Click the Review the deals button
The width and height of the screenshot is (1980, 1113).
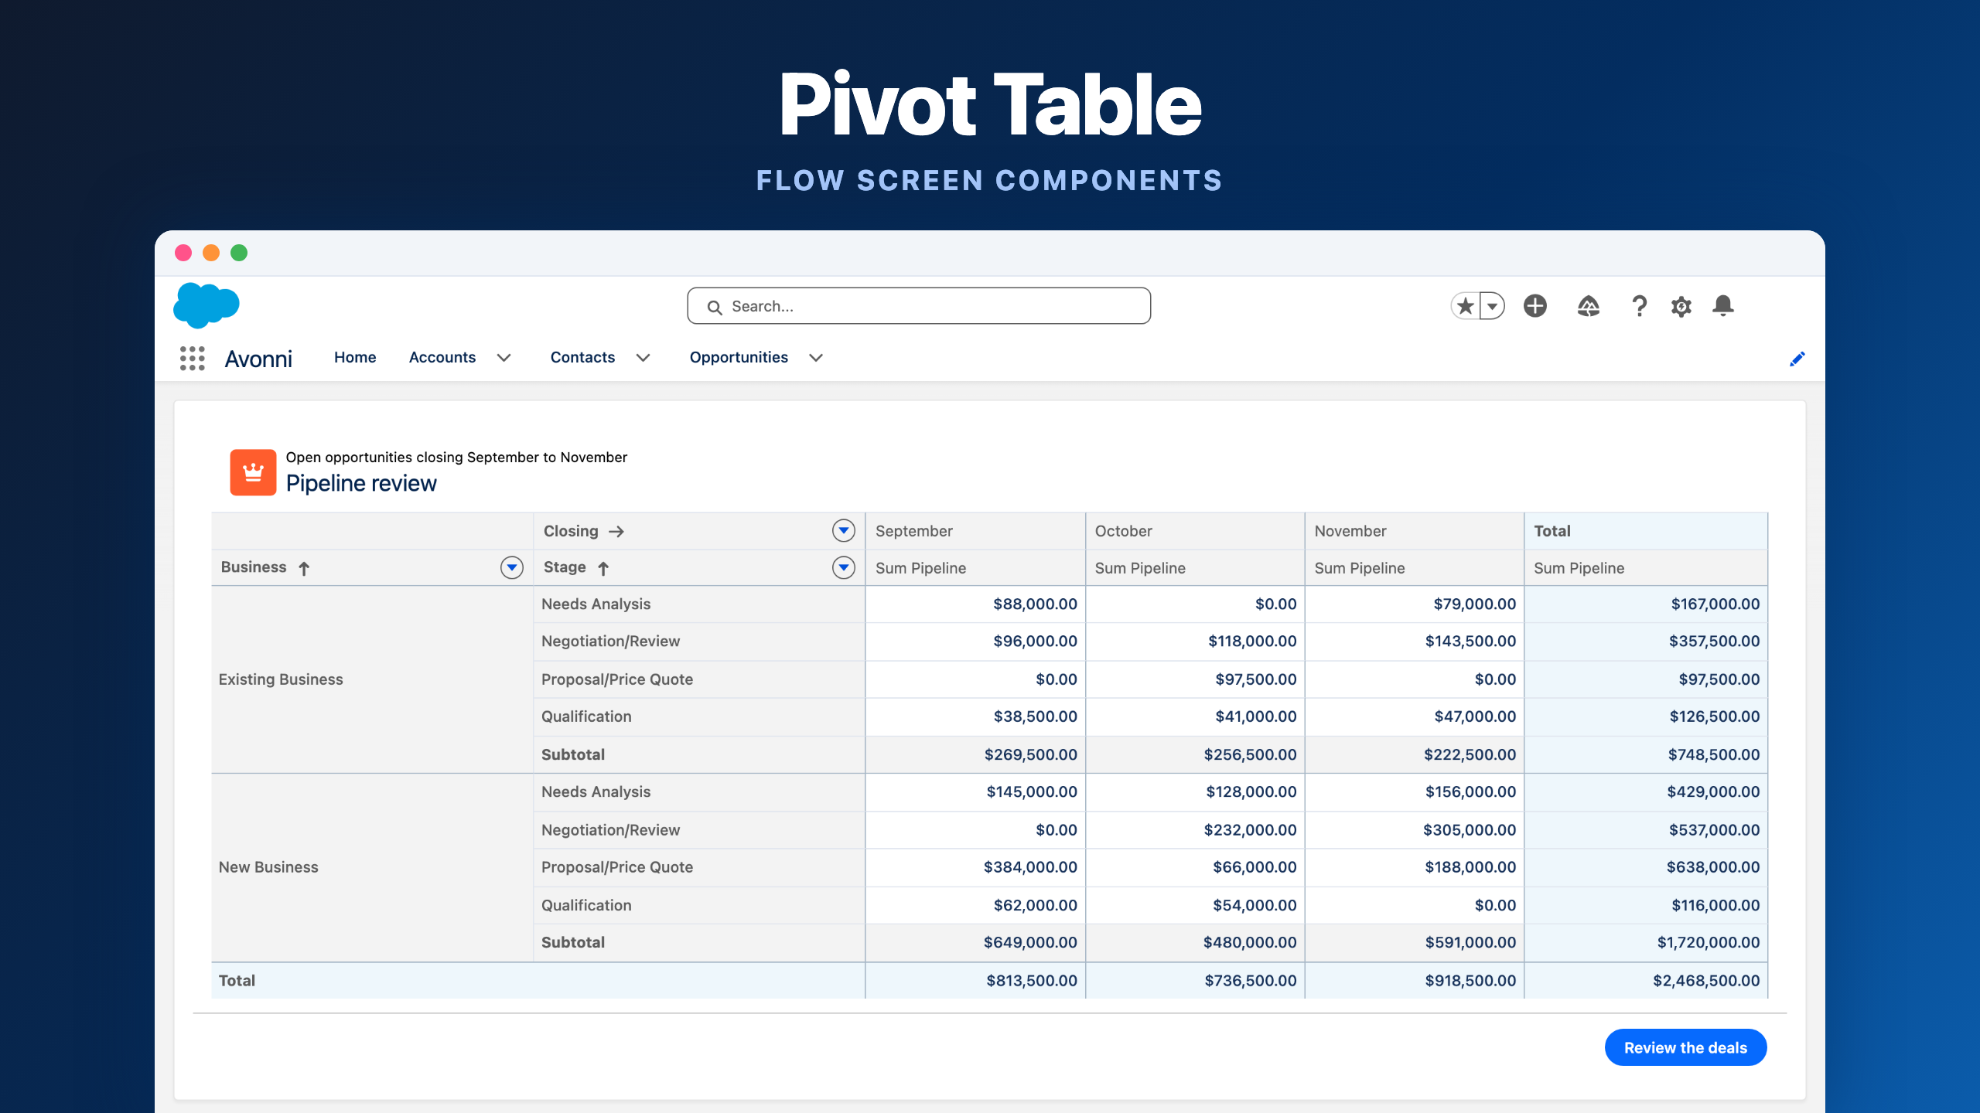[1685, 1047]
